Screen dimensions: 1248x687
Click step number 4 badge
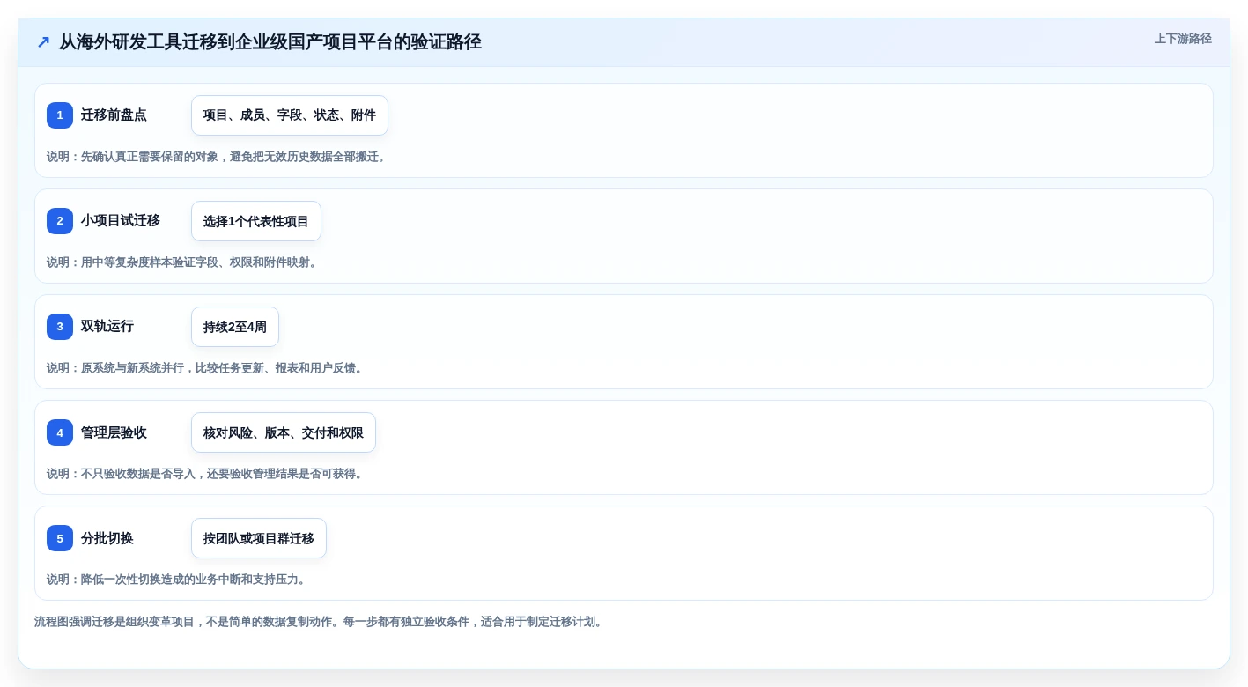pyautogui.click(x=60, y=432)
